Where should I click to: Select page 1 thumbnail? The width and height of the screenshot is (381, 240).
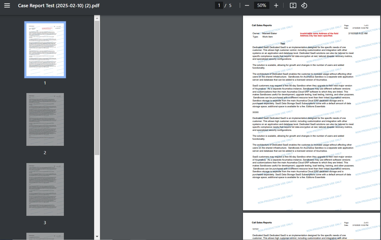coord(45,50)
